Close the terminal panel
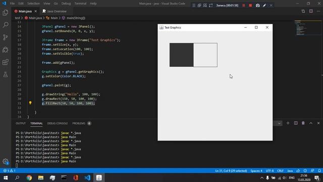This screenshot has width=323, height=182. click(318, 123)
